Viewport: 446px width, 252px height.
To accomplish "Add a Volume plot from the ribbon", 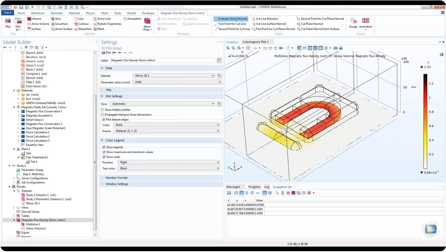I will 34,19.
